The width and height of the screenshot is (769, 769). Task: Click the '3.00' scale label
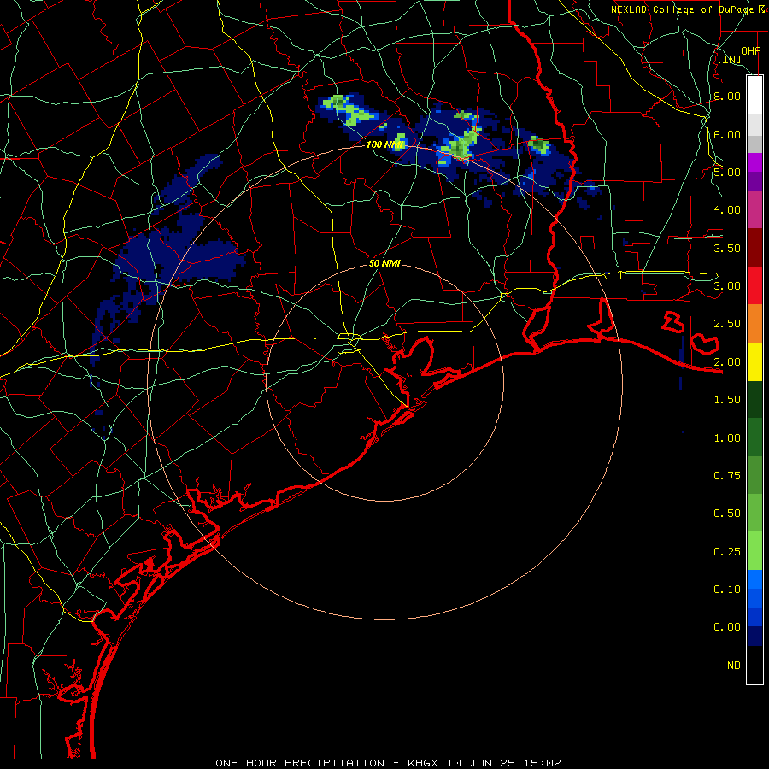pyautogui.click(x=727, y=286)
